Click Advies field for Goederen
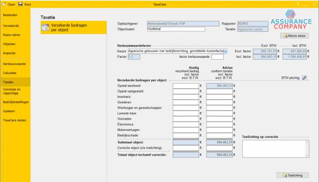319x182 pixels. pos(219,102)
